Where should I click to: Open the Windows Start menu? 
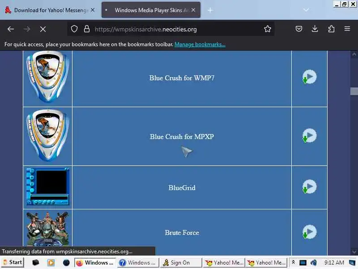click(x=13, y=262)
